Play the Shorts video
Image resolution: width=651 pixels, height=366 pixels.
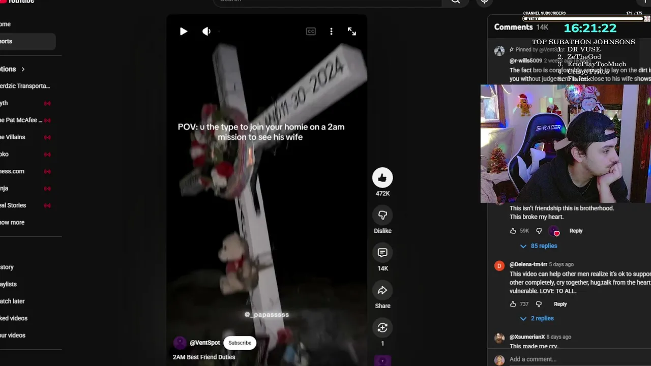(x=184, y=32)
